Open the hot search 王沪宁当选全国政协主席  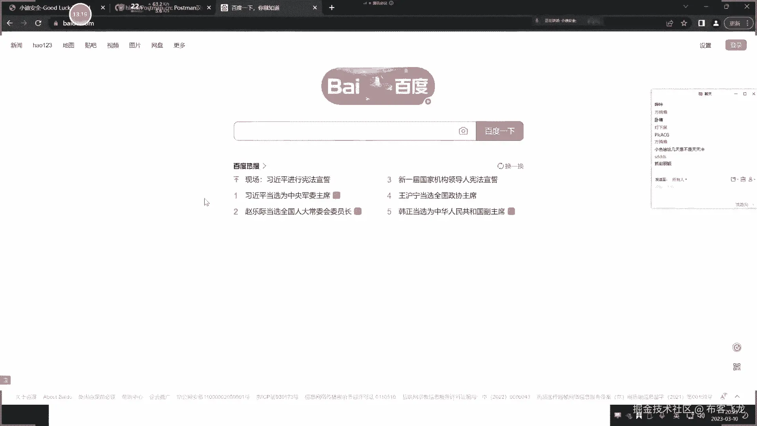click(x=437, y=196)
